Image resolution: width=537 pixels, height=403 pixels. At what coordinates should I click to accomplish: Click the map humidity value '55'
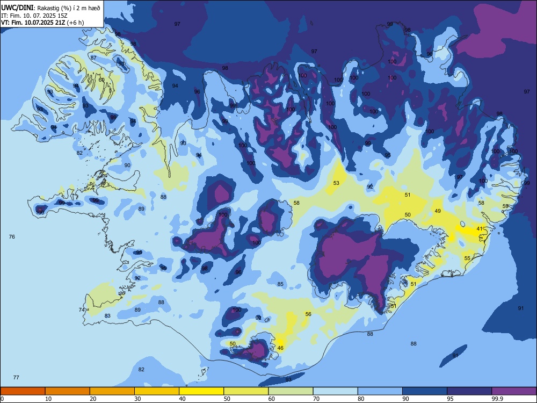coord(467,258)
